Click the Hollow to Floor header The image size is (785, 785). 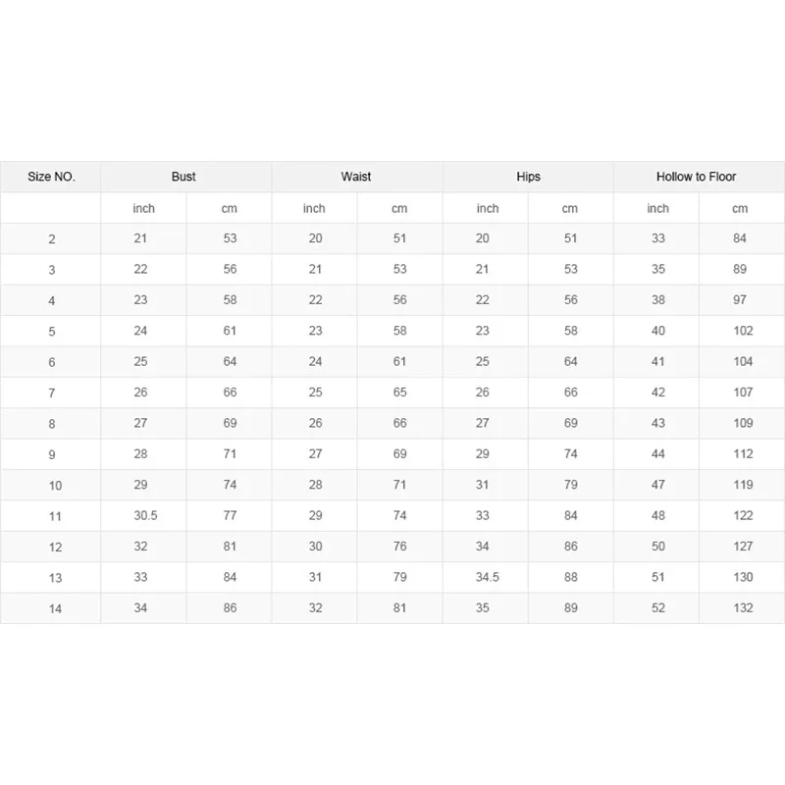coord(696,177)
